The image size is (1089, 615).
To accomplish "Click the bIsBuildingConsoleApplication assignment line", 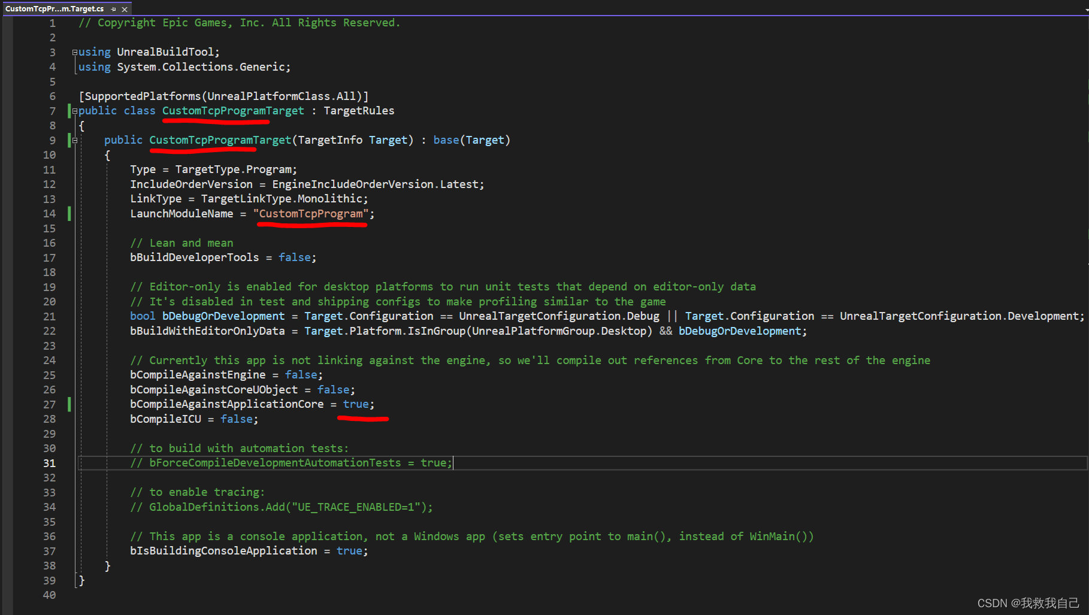I will [x=223, y=551].
